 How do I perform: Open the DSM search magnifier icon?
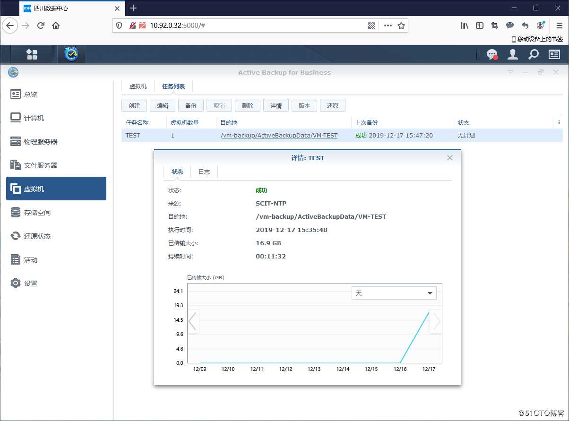[x=533, y=54]
